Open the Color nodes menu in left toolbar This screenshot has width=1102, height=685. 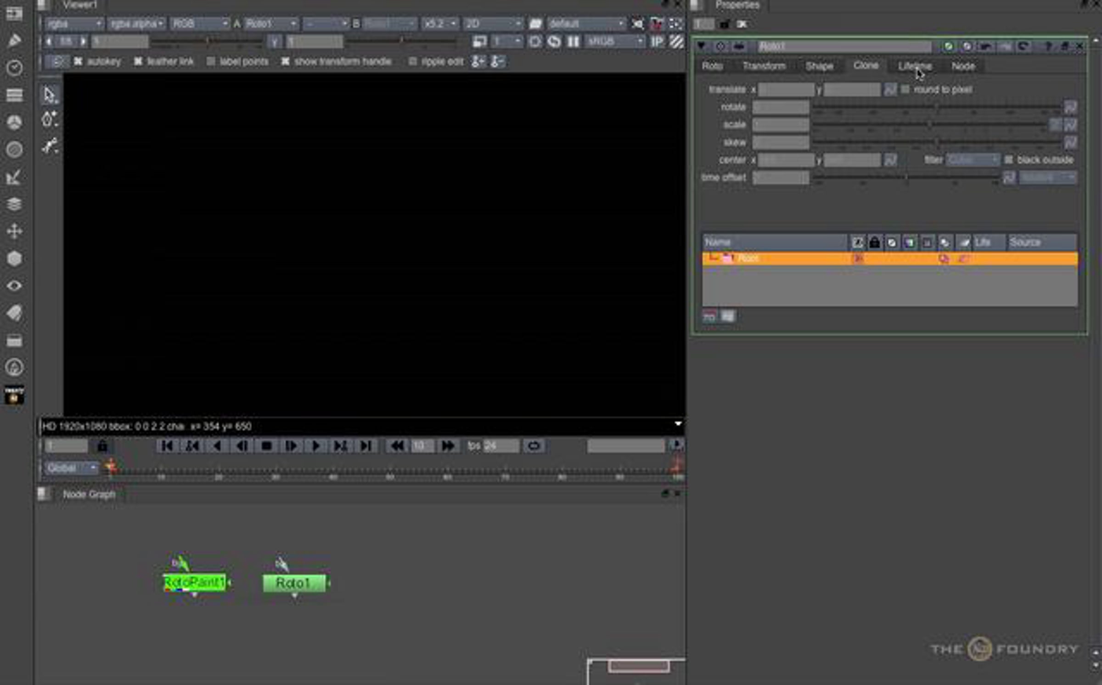(14, 122)
